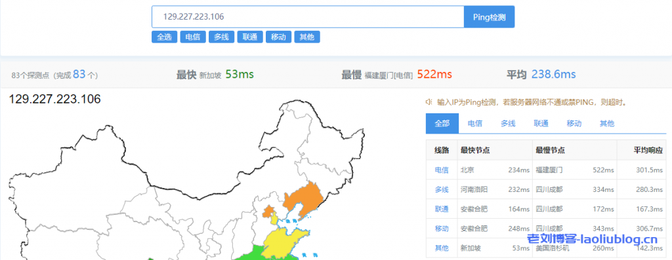Click the fastest 53ms summary value
Viewport: 672px width, 260px height.
(x=240, y=75)
